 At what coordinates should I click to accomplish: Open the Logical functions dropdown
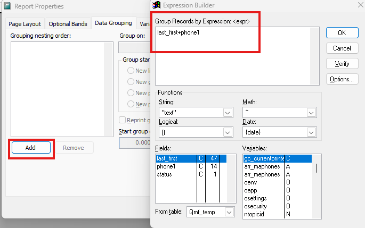[228, 132]
